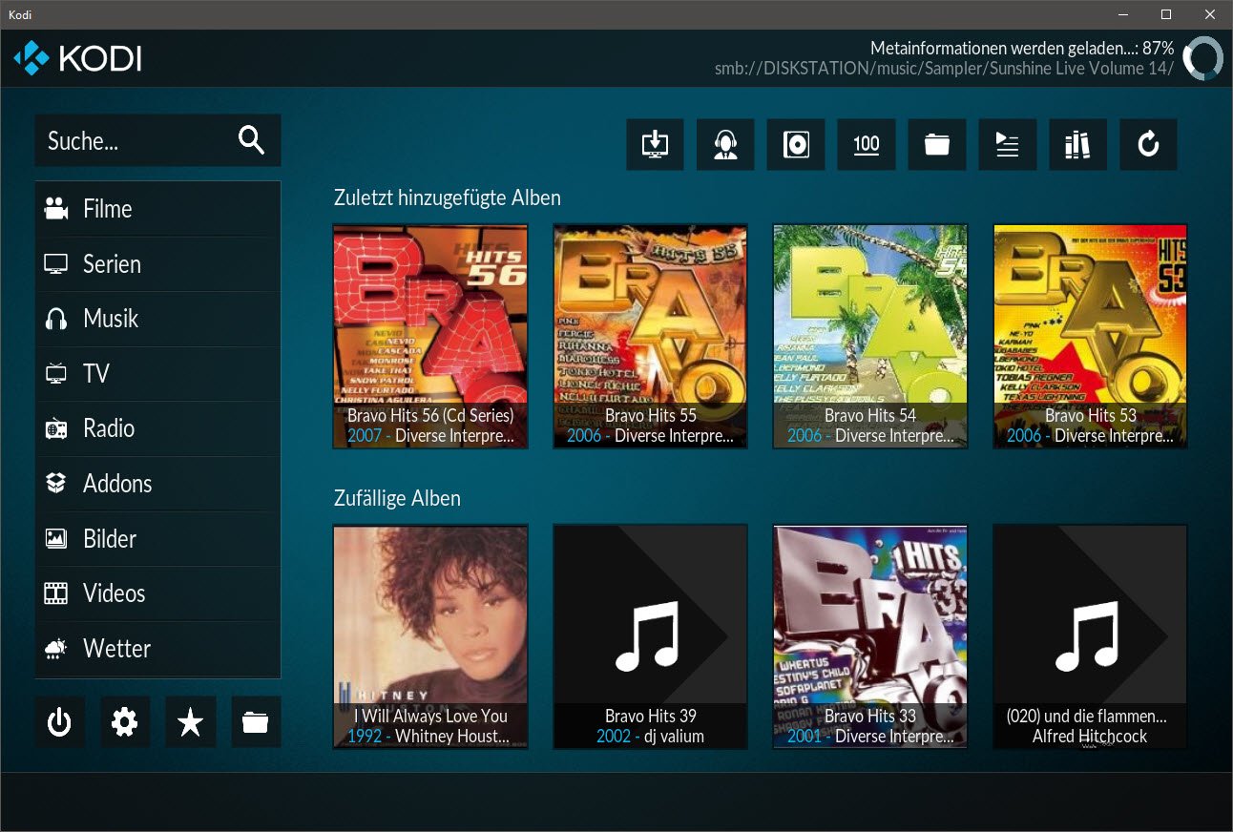Open the Bravo Hits 53 album

(x=1090, y=336)
